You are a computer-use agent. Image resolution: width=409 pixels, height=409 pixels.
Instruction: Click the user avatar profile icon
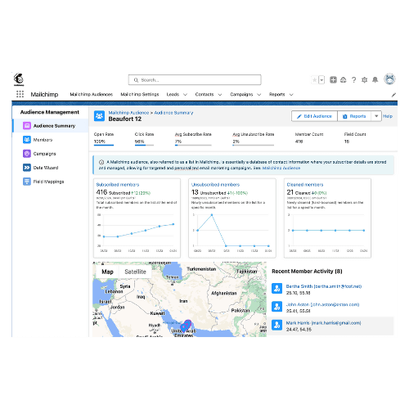coord(389,79)
